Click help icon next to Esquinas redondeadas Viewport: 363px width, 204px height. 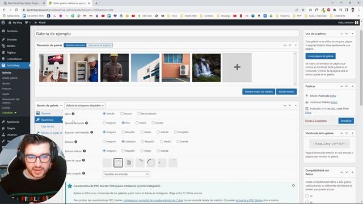coord(92,132)
